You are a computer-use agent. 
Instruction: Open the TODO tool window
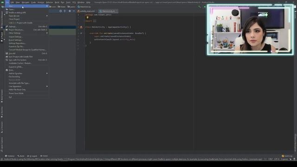pyautogui.click(x=44, y=156)
